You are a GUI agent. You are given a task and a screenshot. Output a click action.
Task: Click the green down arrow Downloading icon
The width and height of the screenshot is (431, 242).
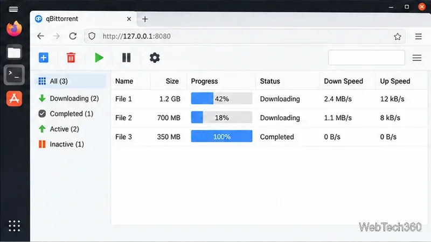(42, 98)
